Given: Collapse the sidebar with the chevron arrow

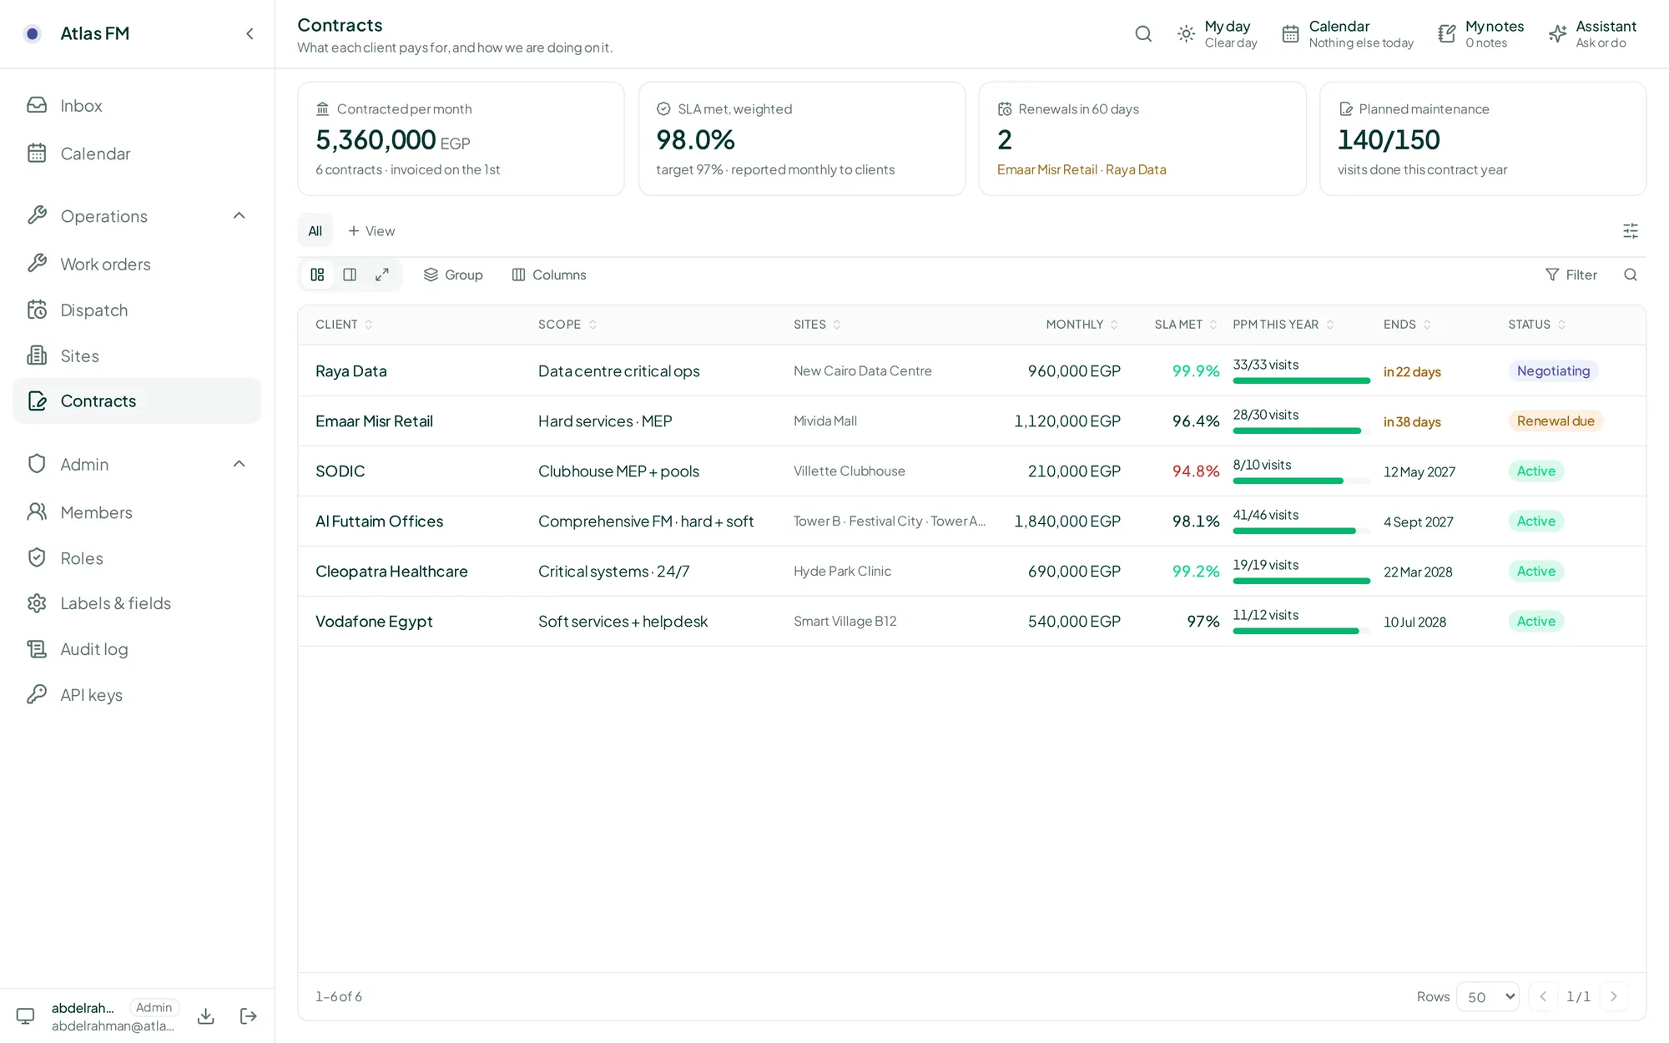Looking at the screenshot, I should [x=250, y=33].
